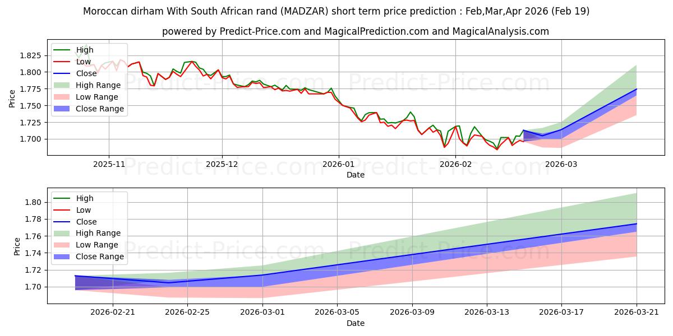Click the 1.825 price label on top axis

32,56
